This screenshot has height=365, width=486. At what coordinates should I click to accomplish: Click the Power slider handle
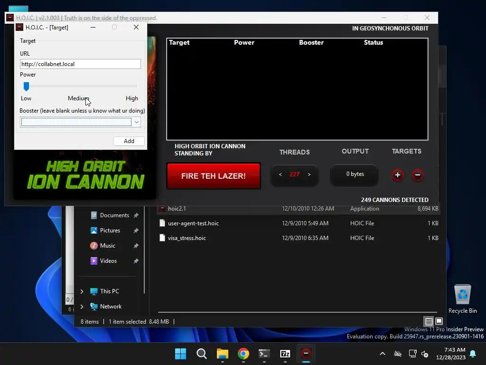coord(27,86)
